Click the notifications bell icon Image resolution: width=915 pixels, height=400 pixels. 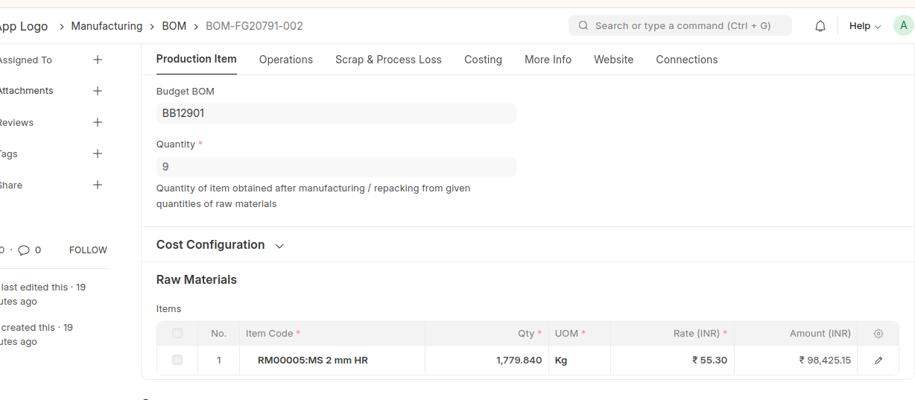click(820, 26)
